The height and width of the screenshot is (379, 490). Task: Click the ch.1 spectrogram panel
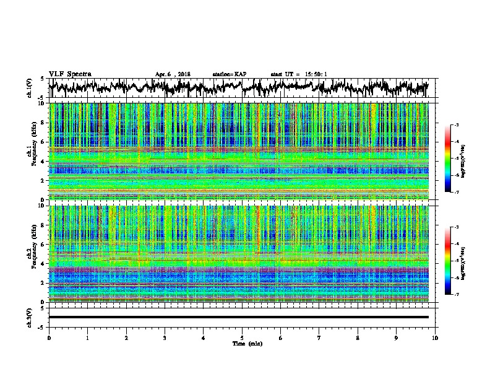[238, 151]
